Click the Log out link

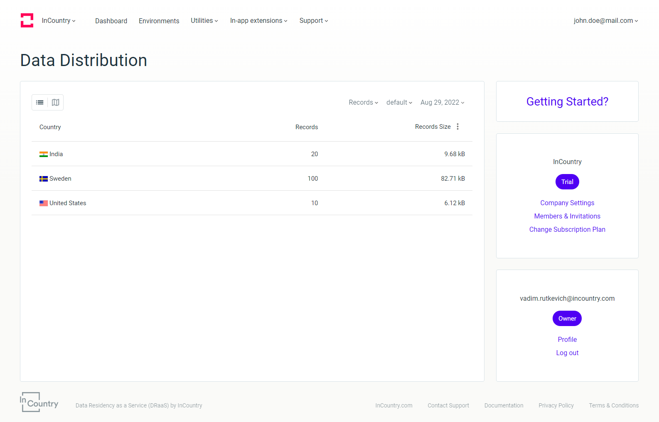[x=567, y=353]
